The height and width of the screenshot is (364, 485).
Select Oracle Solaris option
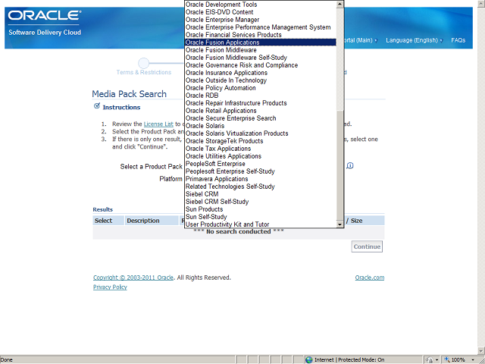(x=261, y=126)
